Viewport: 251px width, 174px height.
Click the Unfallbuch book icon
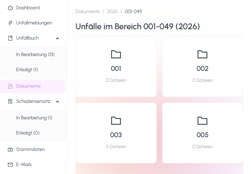[x=10, y=38]
